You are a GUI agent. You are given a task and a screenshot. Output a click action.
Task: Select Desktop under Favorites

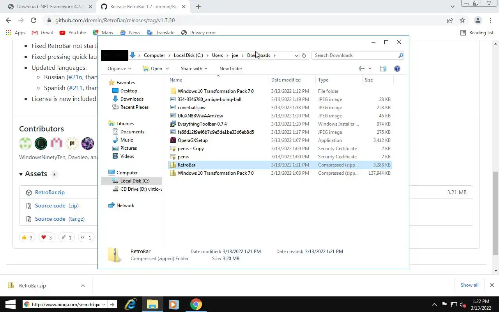[125, 91]
